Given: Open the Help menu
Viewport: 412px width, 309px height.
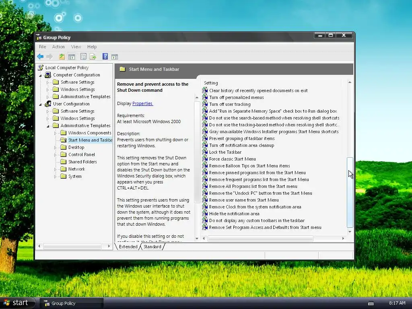Looking at the screenshot, I should pyautogui.click(x=92, y=47).
